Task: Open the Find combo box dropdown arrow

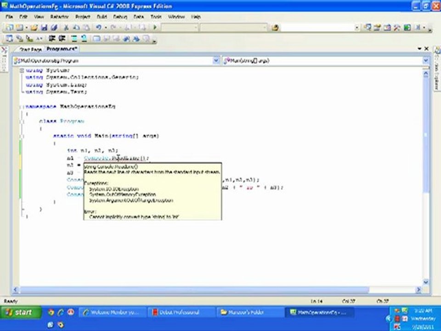Action: click(356, 28)
